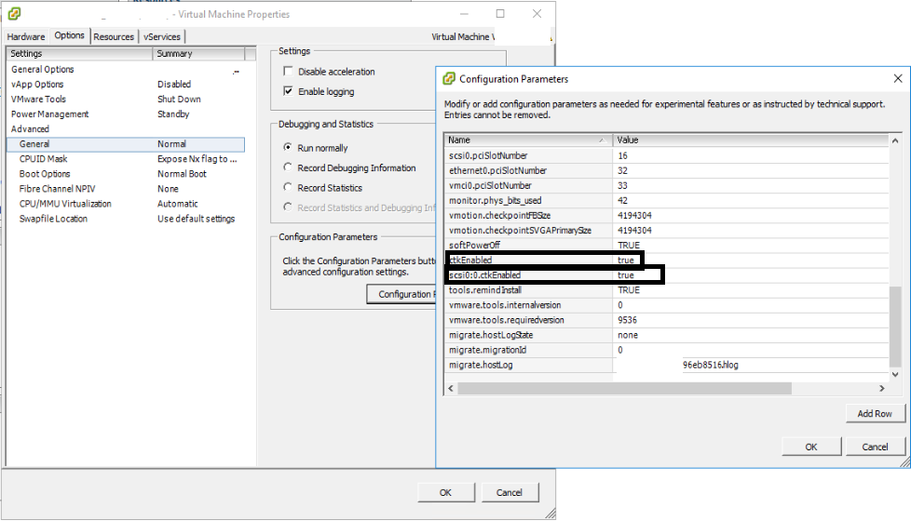This screenshot has width=911, height=521.
Task: Click value 9536 of vmware.tools.requiredversion
Action: click(x=628, y=320)
